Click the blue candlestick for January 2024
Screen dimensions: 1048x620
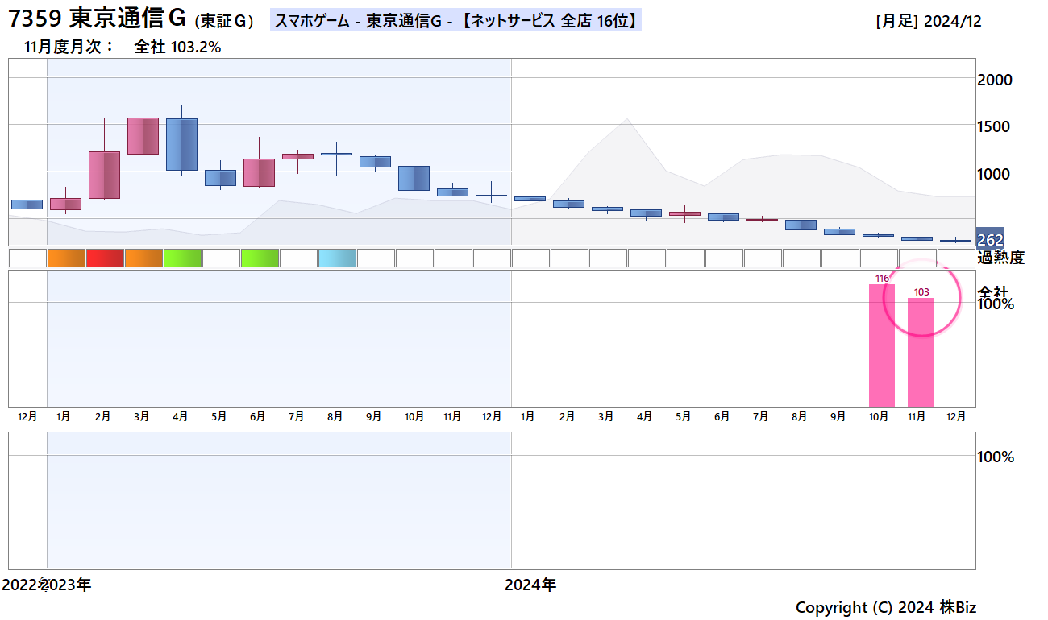click(530, 198)
